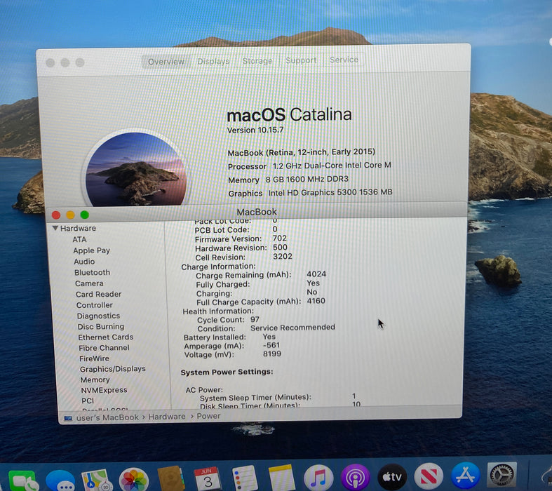This screenshot has width=552, height=491.
Task: Open Contacts from the Dock
Action: click(171, 478)
